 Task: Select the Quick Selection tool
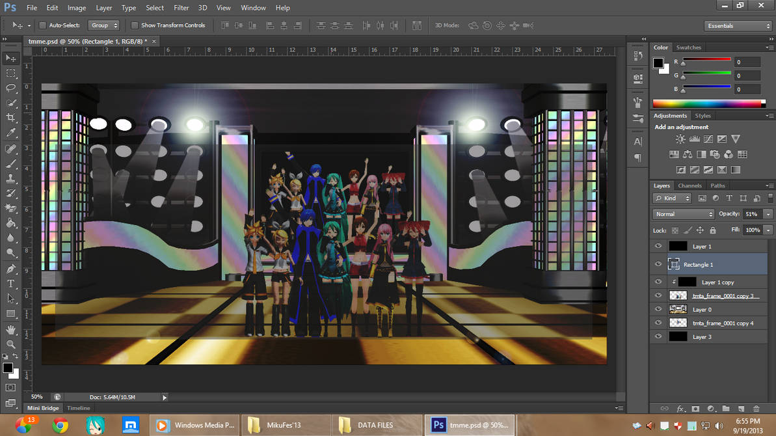(10, 103)
